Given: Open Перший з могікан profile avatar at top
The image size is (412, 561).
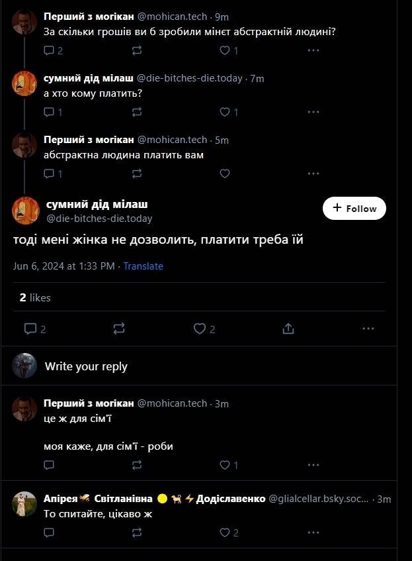Looking at the screenshot, I should 24,22.
